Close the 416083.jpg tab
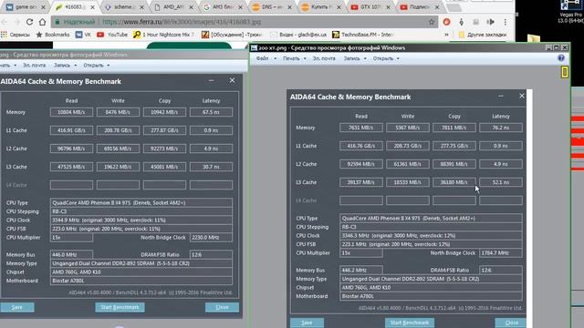This screenshot has width=584, height=328. pyautogui.click(x=93, y=7)
